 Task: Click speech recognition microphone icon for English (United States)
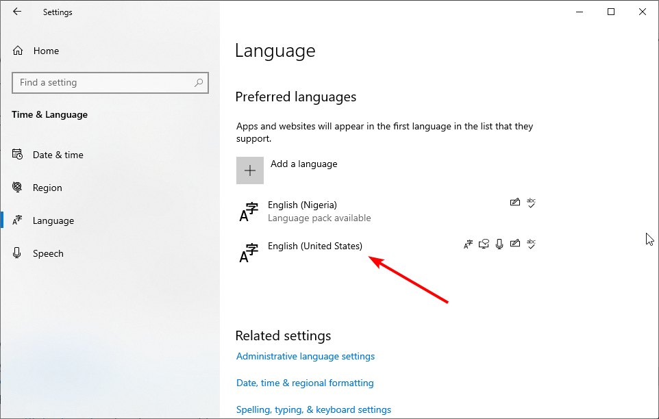[499, 244]
